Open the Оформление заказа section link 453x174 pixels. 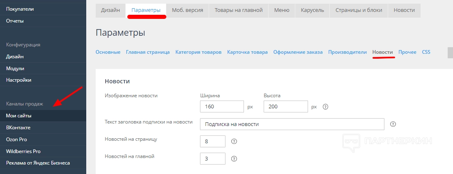(298, 52)
